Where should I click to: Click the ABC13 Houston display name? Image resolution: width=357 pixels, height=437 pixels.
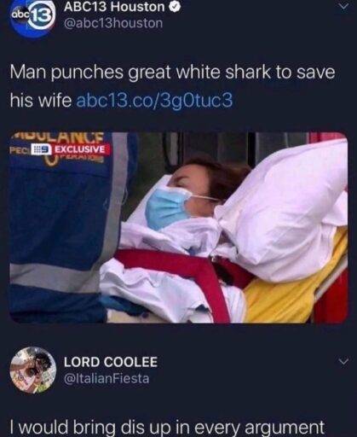tap(114, 7)
